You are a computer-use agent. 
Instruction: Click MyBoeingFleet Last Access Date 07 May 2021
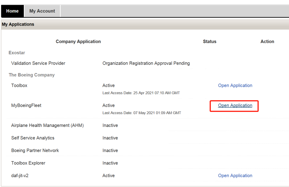click(x=142, y=113)
